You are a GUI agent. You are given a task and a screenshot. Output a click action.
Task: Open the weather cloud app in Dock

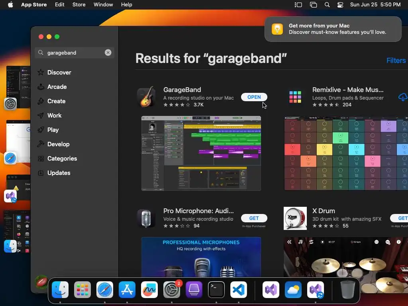[293, 290]
